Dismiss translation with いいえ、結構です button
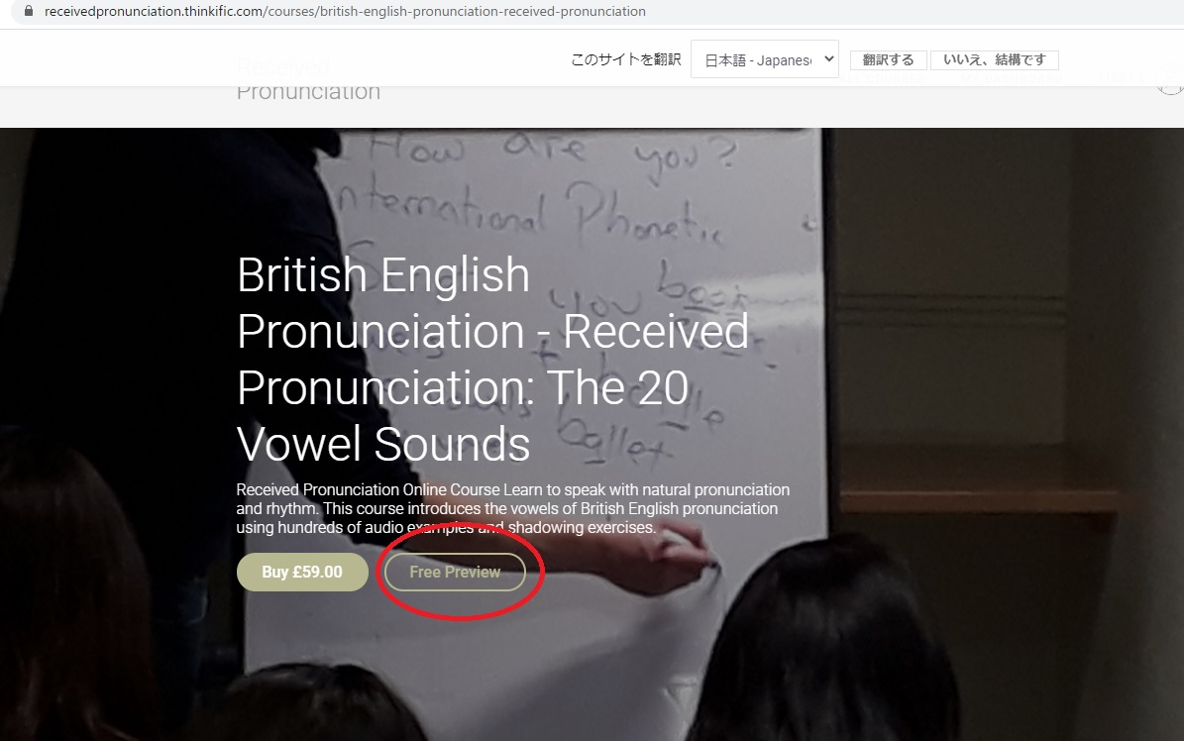 click(995, 59)
